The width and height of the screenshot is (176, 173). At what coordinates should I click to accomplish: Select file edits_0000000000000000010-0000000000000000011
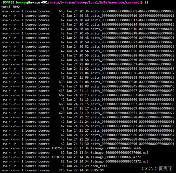(132, 16)
